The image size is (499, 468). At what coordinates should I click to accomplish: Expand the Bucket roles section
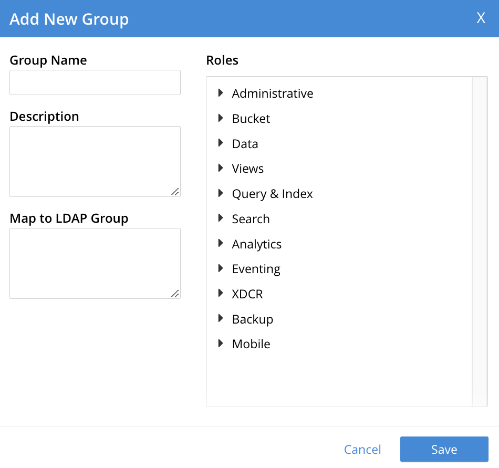click(220, 118)
